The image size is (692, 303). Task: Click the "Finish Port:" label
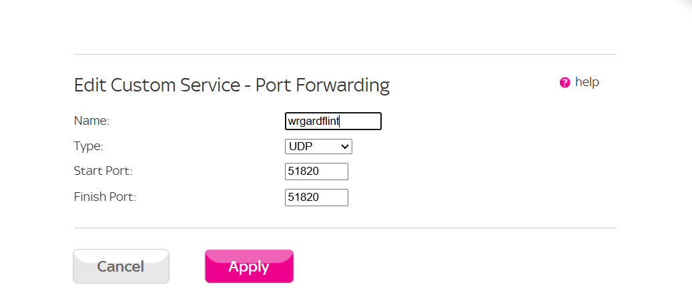(105, 198)
